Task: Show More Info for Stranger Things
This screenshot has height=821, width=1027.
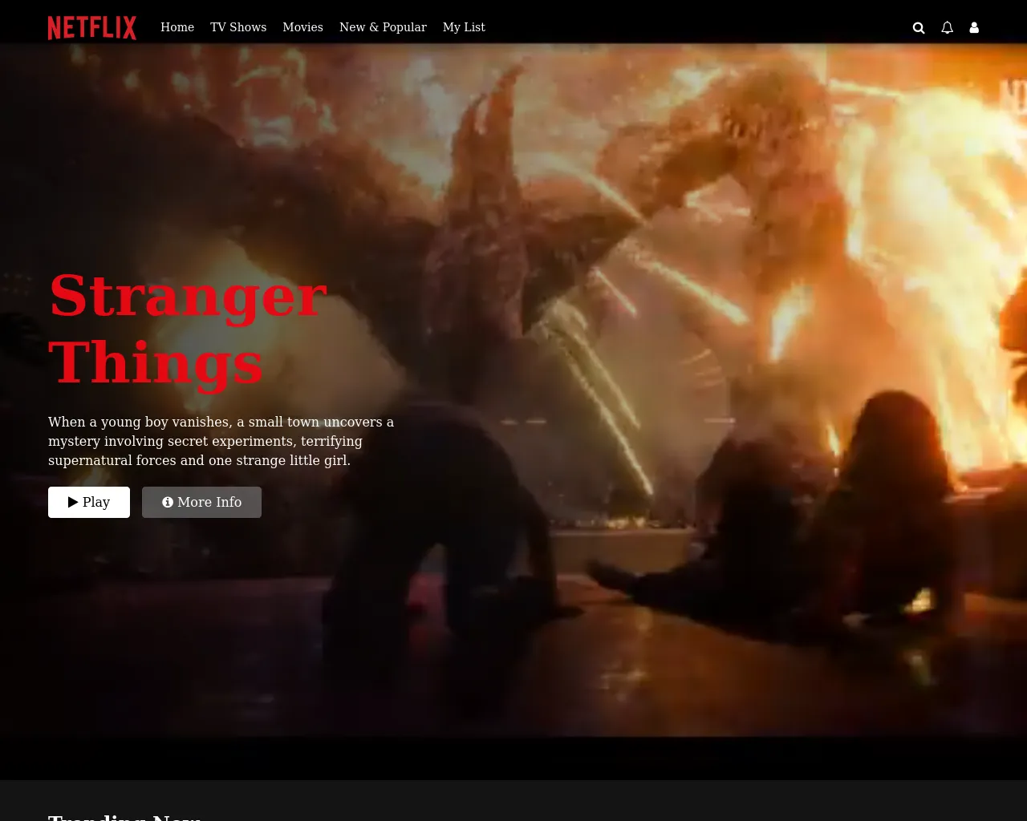Action: point(201,502)
